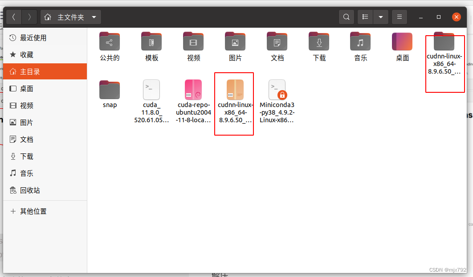Maximize the file manager window
Image resolution: width=473 pixels, height=277 pixels.
click(439, 17)
